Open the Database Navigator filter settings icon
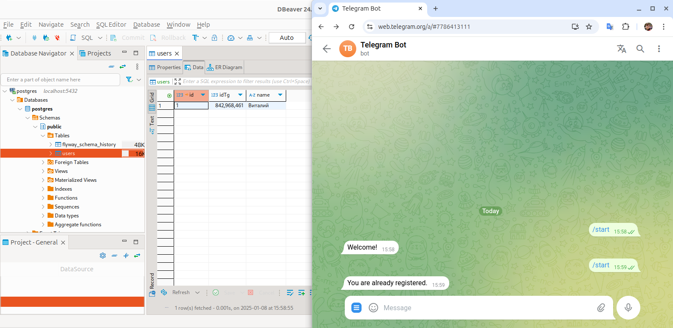The height and width of the screenshot is (328, 673). tap(130, 80)
